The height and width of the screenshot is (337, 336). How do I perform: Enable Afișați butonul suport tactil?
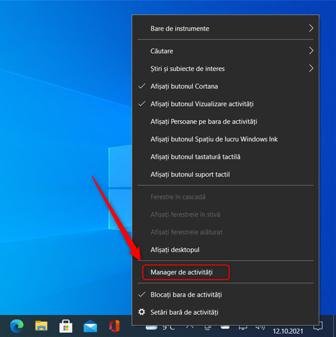point(225,174)
